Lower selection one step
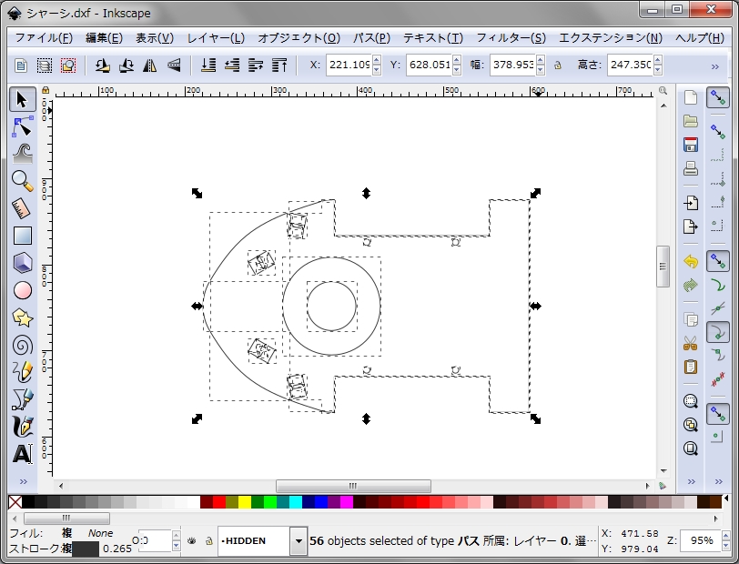This screenshot has width=739, height=564. click(x=232, y=65)
